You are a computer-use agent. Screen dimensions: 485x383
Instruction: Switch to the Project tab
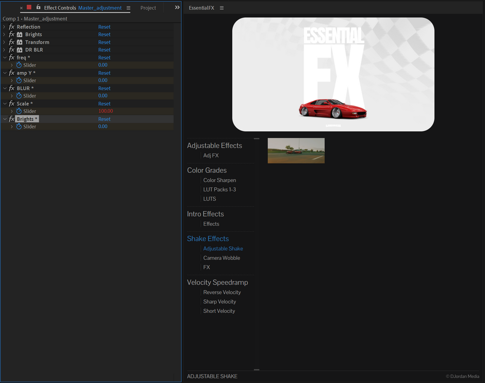tap(148, 8)
